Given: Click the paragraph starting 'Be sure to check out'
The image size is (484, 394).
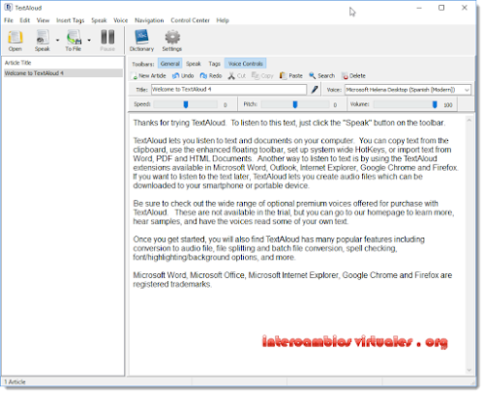Looking at the screenshot, I should pyautogui.click(x=293, y=212).
